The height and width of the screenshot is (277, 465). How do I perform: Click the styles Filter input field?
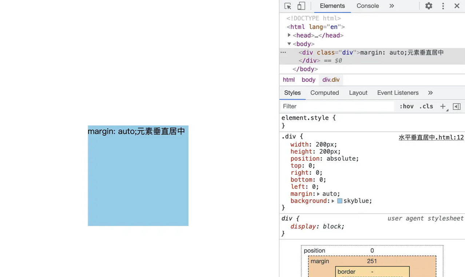pyautogui.click(x=337, y=106)
